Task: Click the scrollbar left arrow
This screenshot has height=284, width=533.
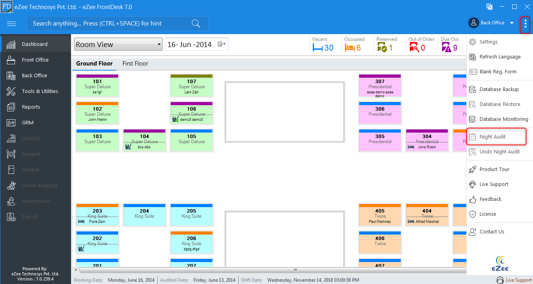Action: (x=76, y=270)
